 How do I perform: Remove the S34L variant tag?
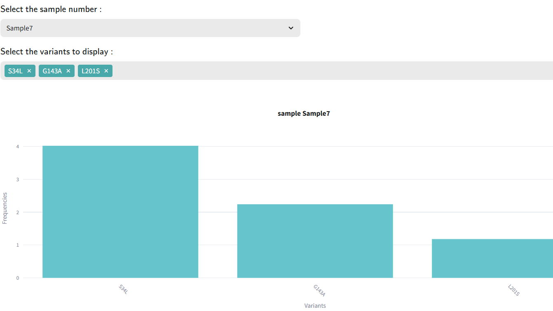(29, 71)
